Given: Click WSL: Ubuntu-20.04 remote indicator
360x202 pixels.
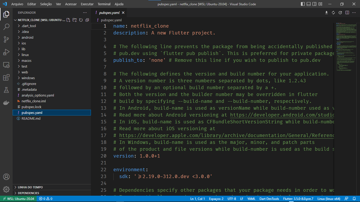Looking at the screenshot, I should pos(18,199).
